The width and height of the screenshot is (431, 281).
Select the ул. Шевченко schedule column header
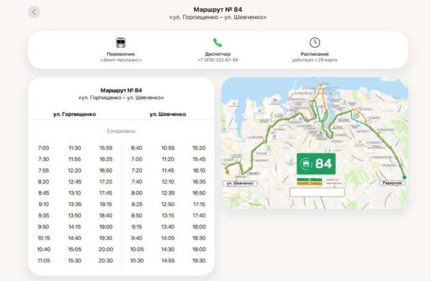(167, 114)
